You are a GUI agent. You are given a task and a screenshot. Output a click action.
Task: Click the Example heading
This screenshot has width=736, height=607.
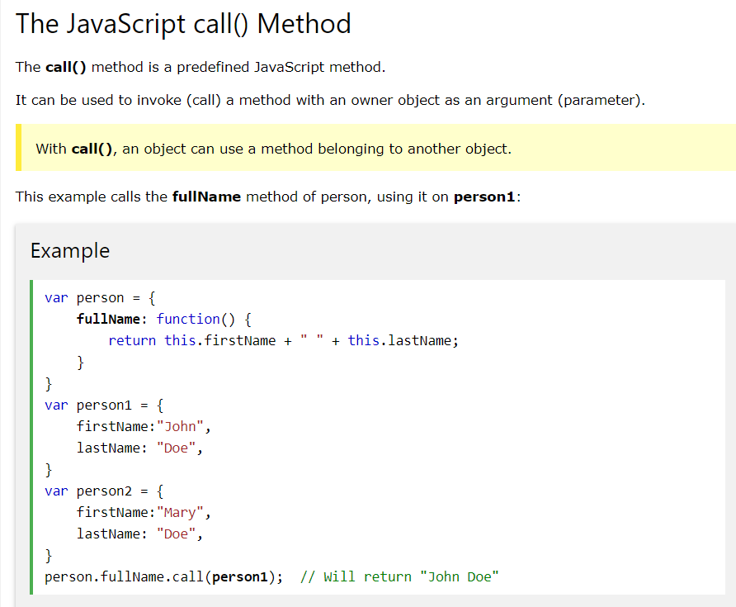[x=70, y=250]
